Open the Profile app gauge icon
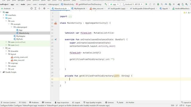Screen dimensions: 191x107 pyautogui.click(x=166, y=4)
